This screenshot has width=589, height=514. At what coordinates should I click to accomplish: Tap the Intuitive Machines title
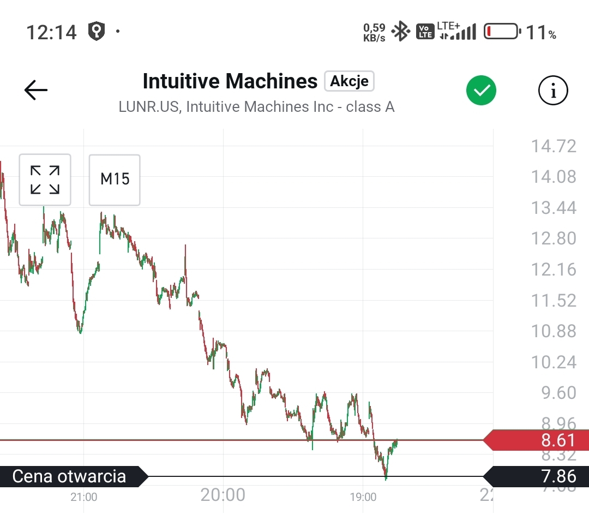[230, 81]
